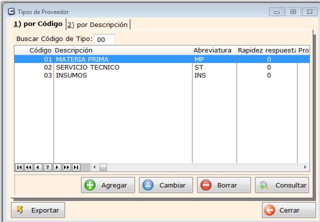Click the question mark locate button
The height and width of the screenshot is (222, 320).
tap(47, 167)
